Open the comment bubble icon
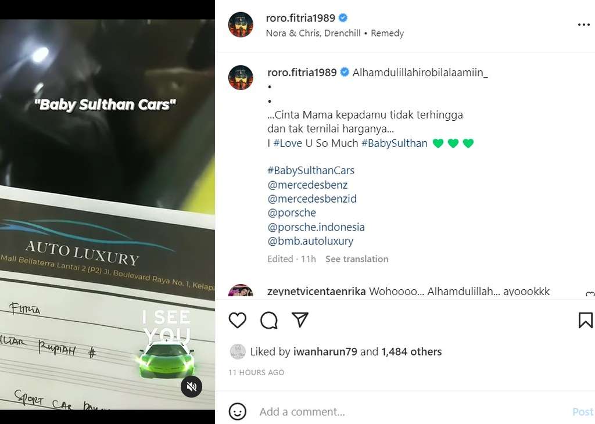 (268, 320)
